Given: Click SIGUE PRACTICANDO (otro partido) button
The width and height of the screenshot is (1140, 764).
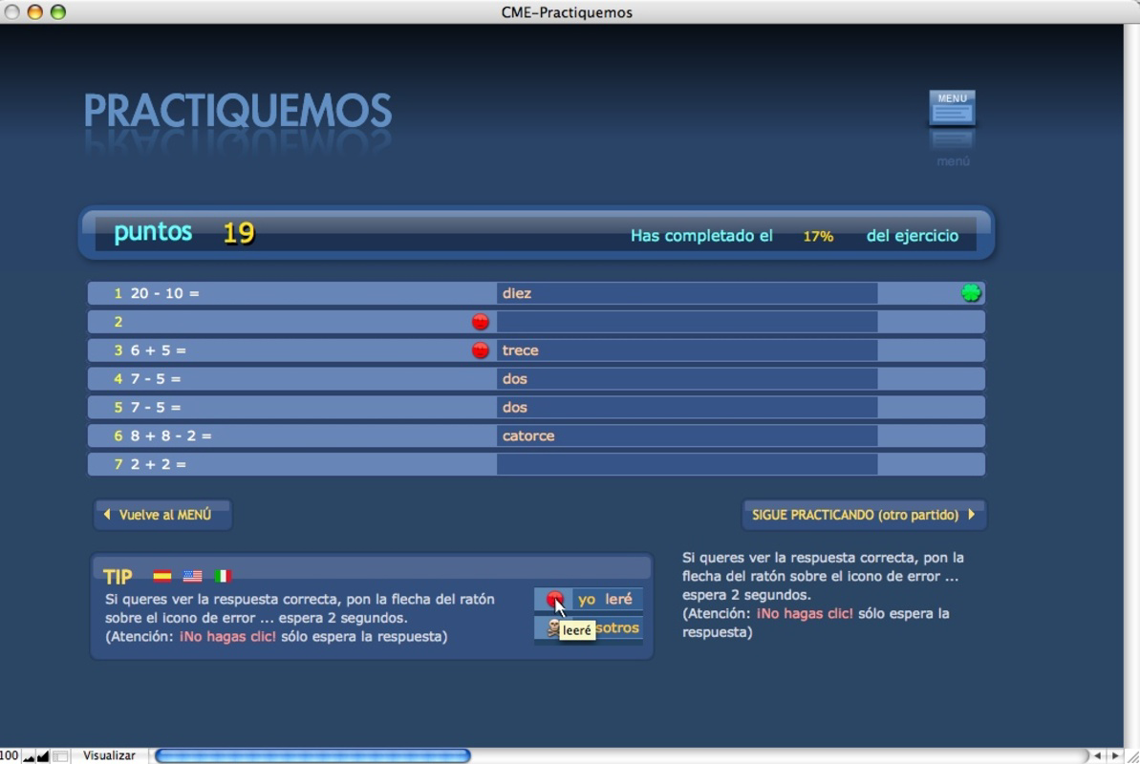Looking at the screenshot, I should click(864, 515).
